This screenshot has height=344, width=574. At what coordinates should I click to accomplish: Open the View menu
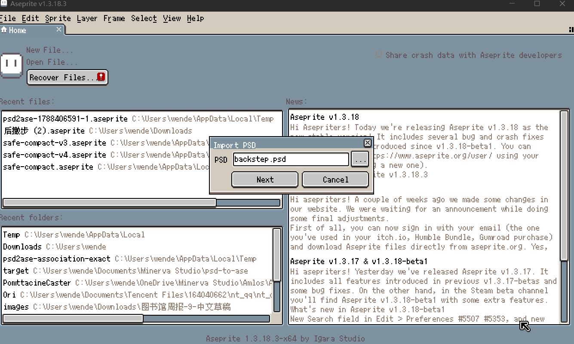(x=172, y=18)
